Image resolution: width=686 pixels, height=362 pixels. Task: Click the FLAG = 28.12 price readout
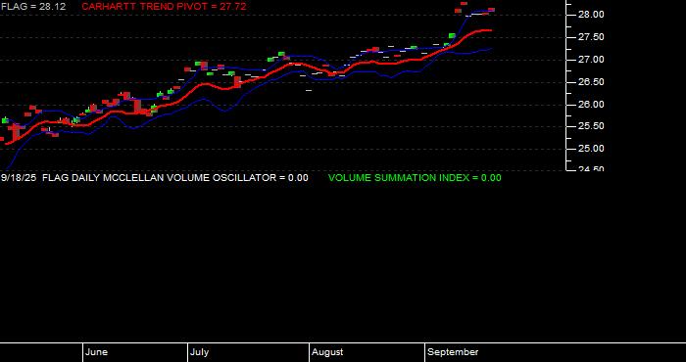(x=33, y=7)
